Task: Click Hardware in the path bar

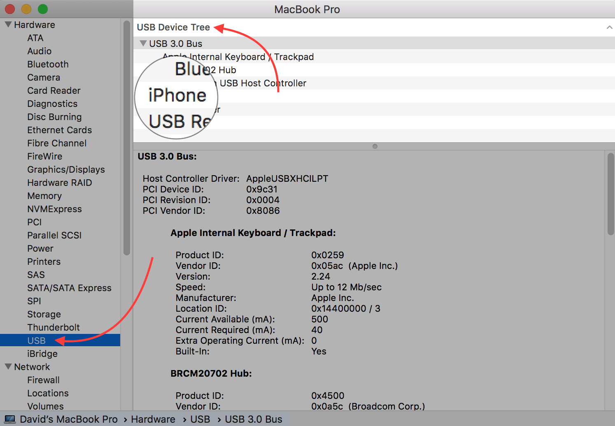Action: coord(153,419)
